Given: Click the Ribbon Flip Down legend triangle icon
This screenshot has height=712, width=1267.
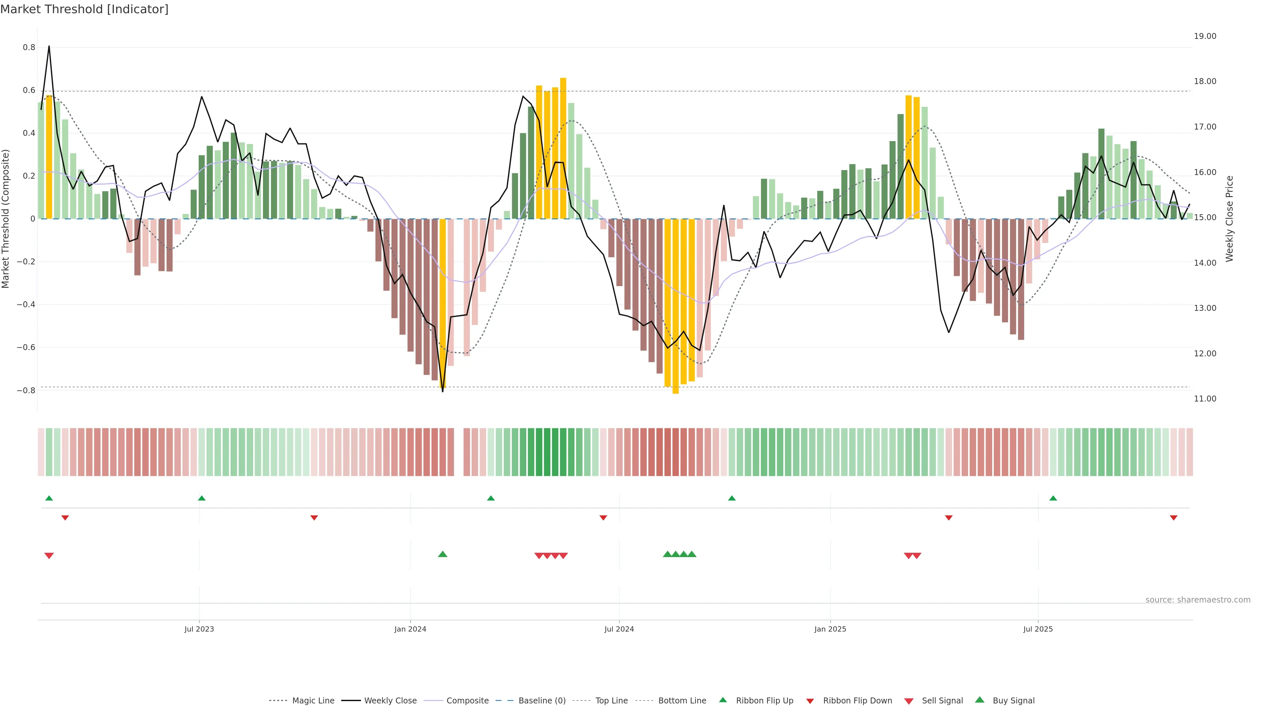Looking at the screenshot, I should pyautogui.click(x=810, y=701).
